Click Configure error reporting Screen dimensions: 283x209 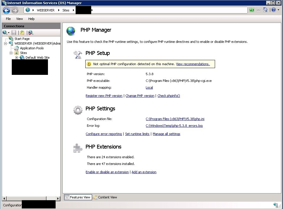pyautogui.click(x=104, y=134)
